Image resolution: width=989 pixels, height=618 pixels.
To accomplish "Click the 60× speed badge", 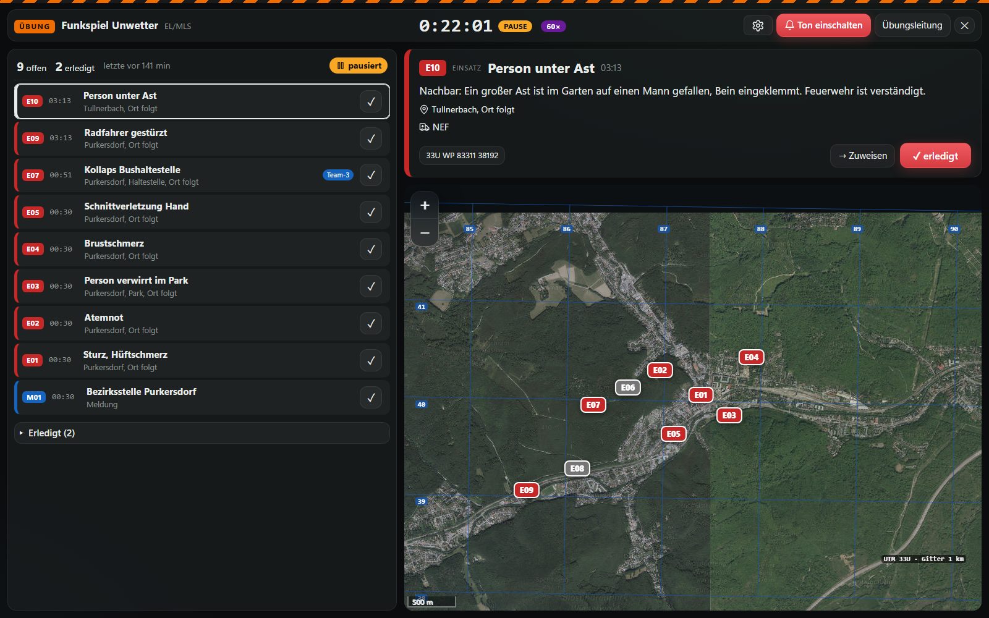I will 553,27.
